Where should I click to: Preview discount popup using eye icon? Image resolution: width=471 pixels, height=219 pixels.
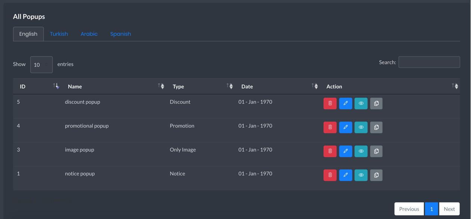coord(361,104)
